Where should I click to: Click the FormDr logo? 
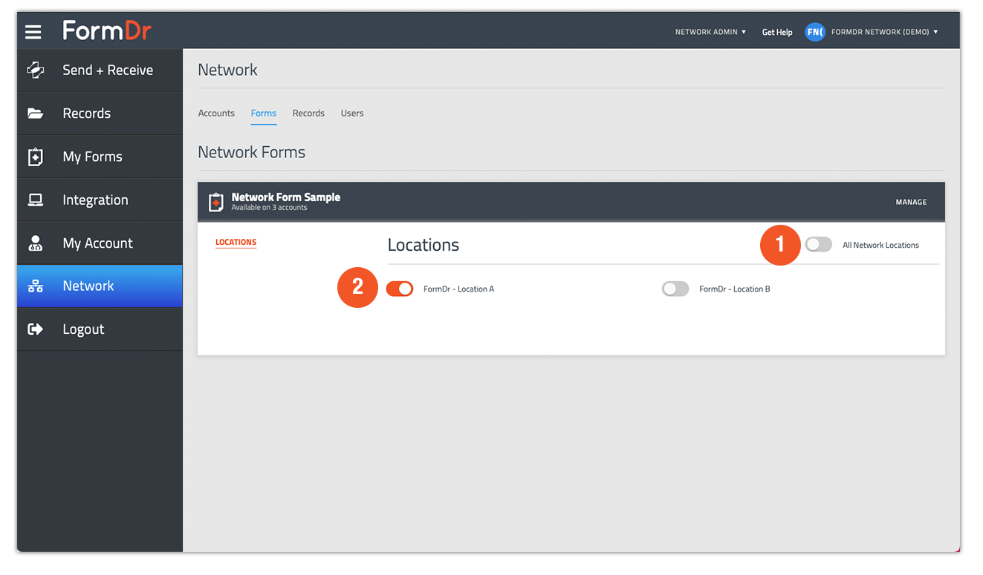107,30
